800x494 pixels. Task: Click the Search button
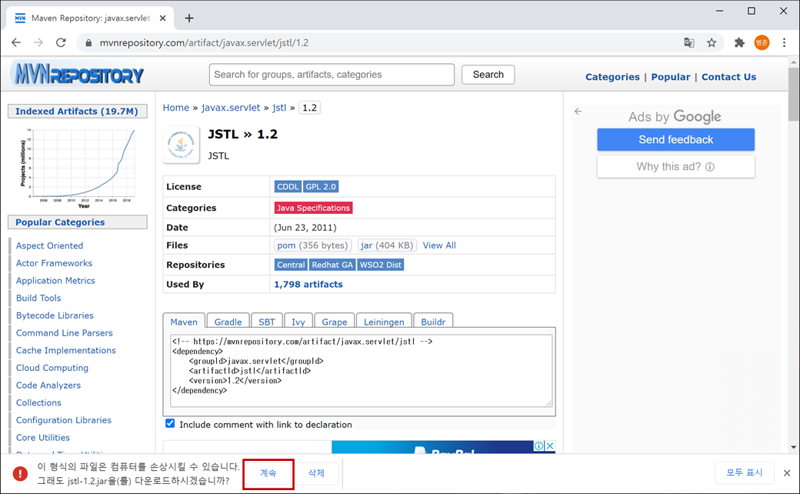(x=488, y=75)
